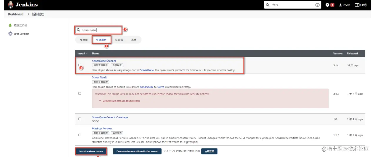This screenshot has width=374, height=157.
Task: Open SonarQube Generic Coverage plugin link
Action: tap(110, 117)
